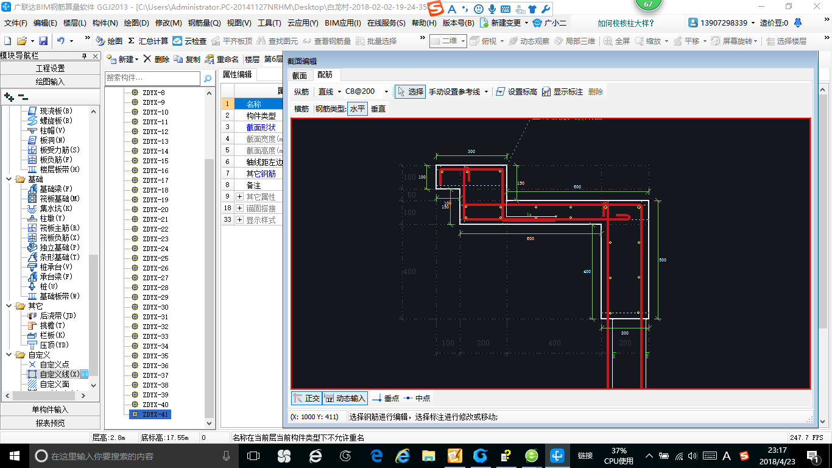Click 单构件输入 navigation button
832x468 pixels.
[50, 409]
